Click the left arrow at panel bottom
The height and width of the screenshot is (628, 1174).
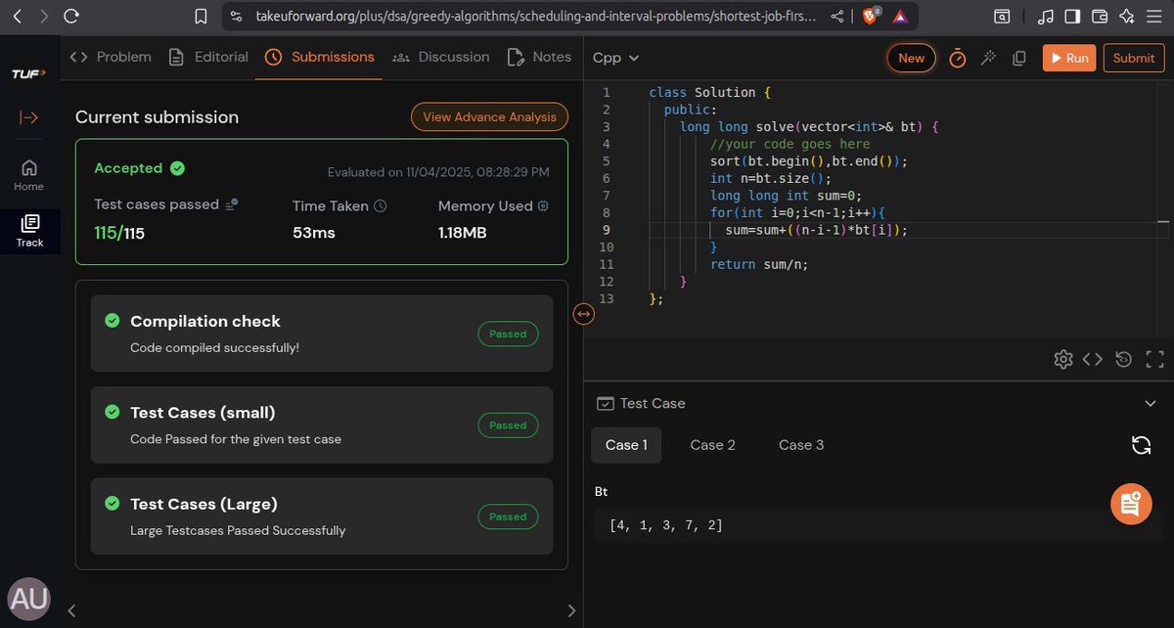(70, 610)
